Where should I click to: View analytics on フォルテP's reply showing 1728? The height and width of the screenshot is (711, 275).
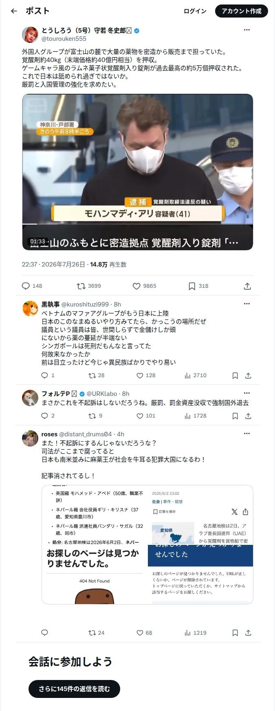click(188, 416)
